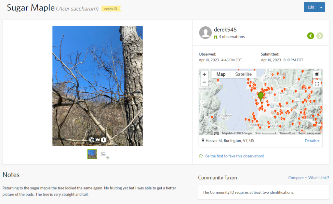Click the derek545 user avatar

(x=205, y=33)
